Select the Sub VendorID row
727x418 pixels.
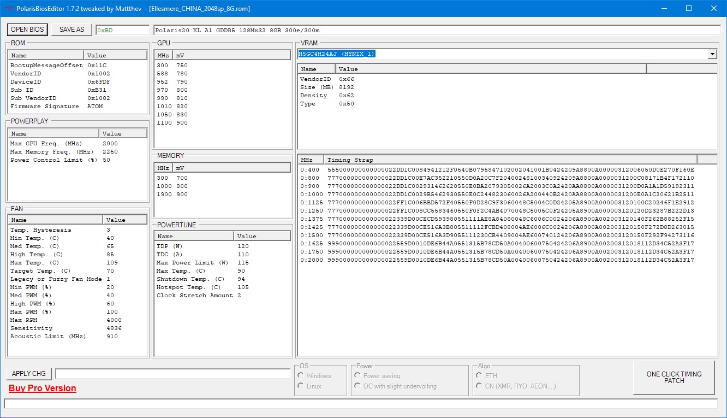coord(78,98)
